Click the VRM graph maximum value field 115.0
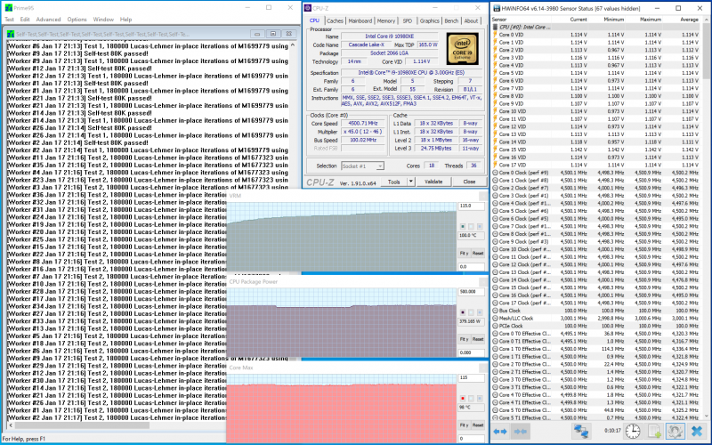712x445 pixels. pyautogui.click(x=472, y=206)
